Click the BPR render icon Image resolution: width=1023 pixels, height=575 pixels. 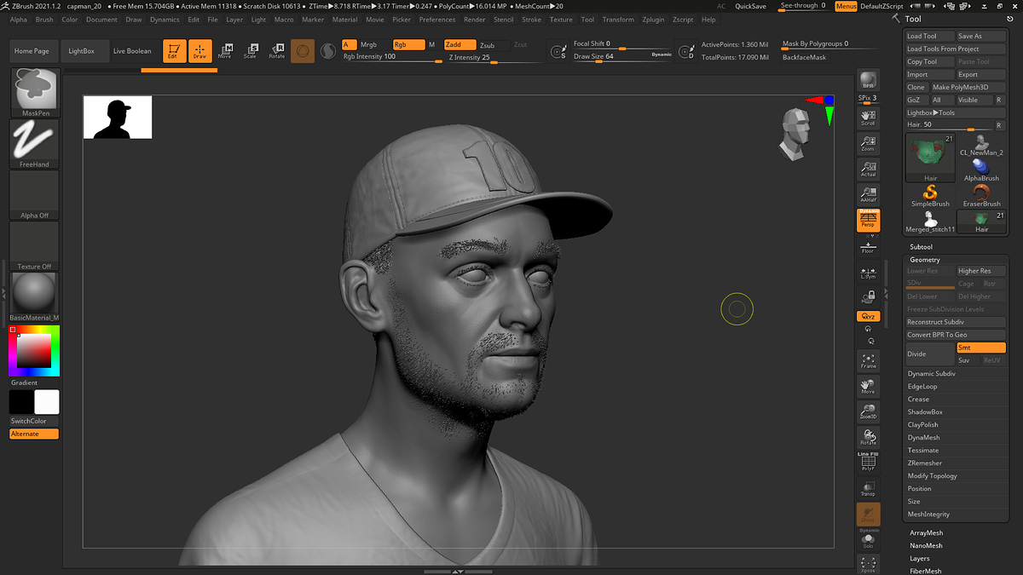coord(868,80)
